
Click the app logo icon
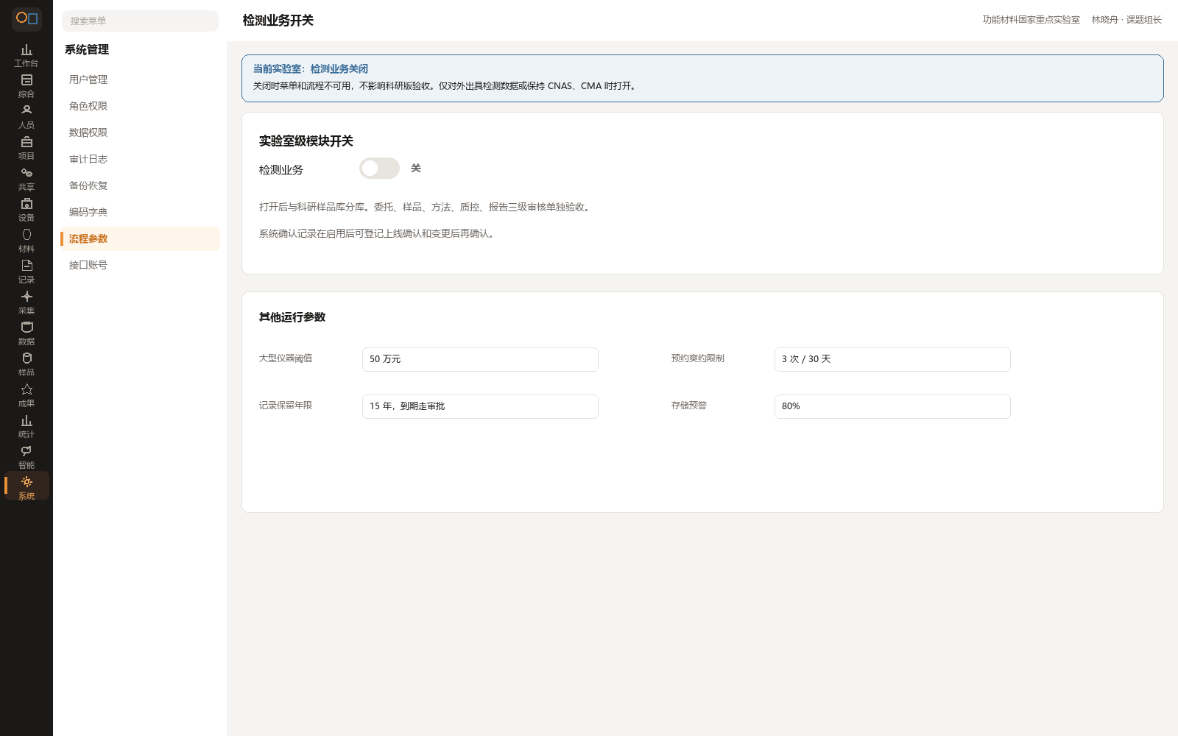pyautogui.click(x=27, y=18)
